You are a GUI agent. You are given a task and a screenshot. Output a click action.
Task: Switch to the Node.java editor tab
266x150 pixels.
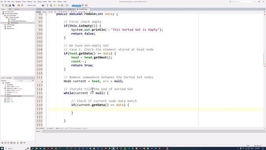[x=71, y=9]
